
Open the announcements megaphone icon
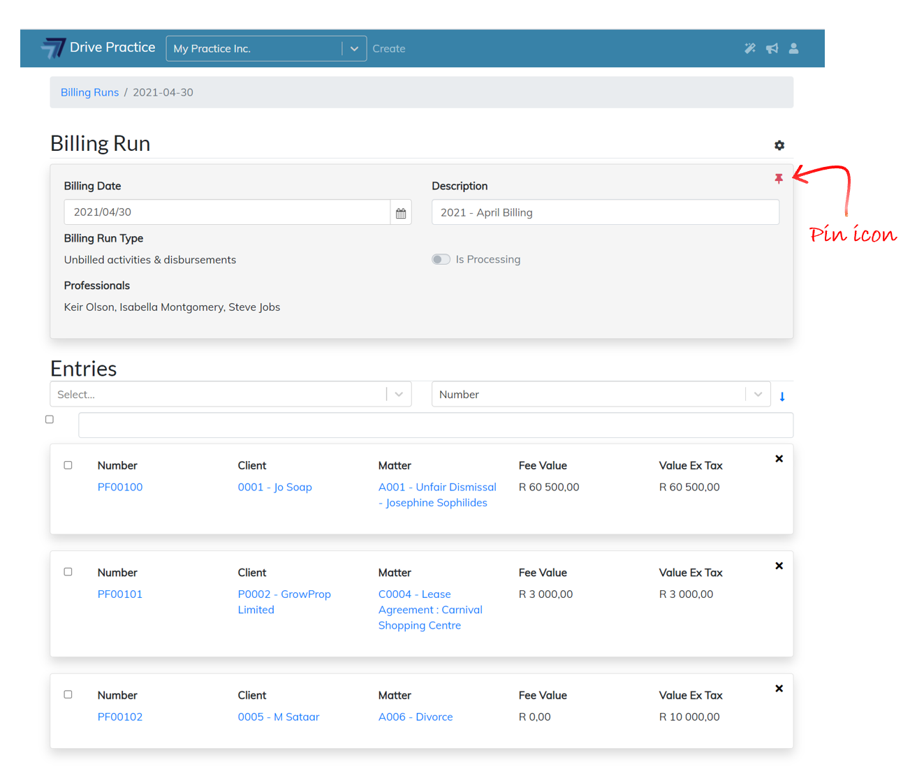pyautogui.click(x=772, y=48)
